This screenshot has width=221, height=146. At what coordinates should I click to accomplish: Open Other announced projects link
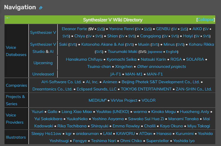[x=162, y=67]
